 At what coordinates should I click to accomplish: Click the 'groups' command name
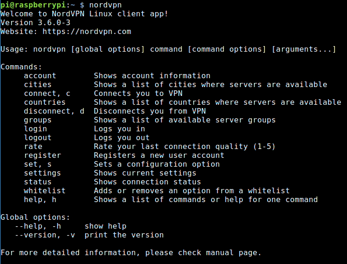pyautogui.click(x=38, y=120)
